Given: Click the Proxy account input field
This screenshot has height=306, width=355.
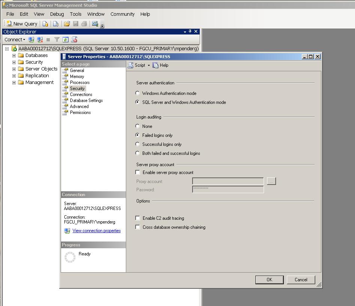Looking at the screenshot, I should pyautogui.click(x=228, y=181).
